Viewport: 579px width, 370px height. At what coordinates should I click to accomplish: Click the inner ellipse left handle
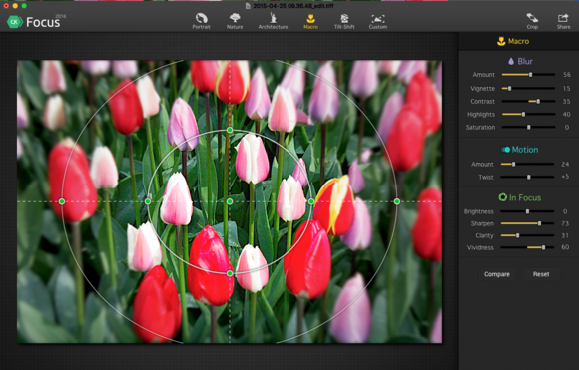click(x=148, y=201)
